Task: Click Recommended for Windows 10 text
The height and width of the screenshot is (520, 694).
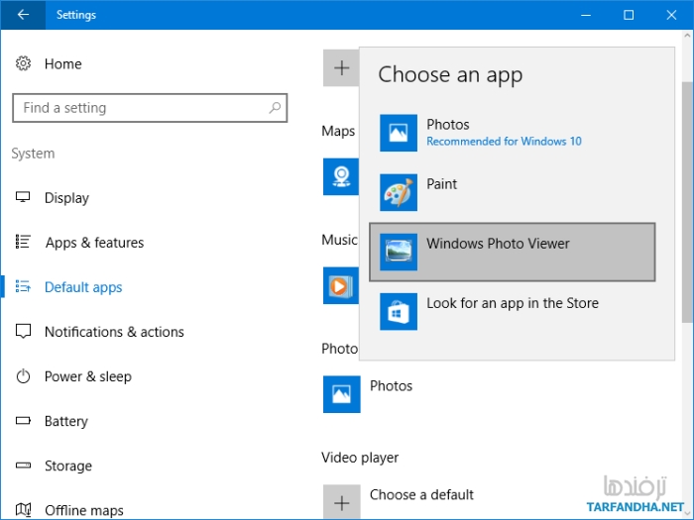Action: point(504,141)
